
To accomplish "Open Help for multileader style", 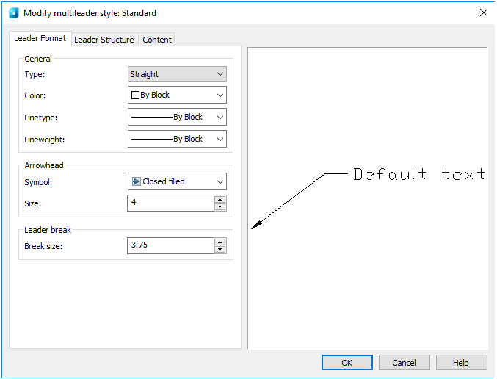I will pyautogui.click(x=461, y=363).
